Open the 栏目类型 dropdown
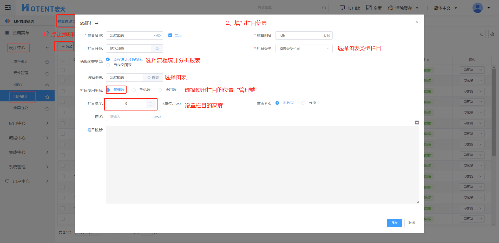The image size is (499, 243). click(x=304, y=48)
